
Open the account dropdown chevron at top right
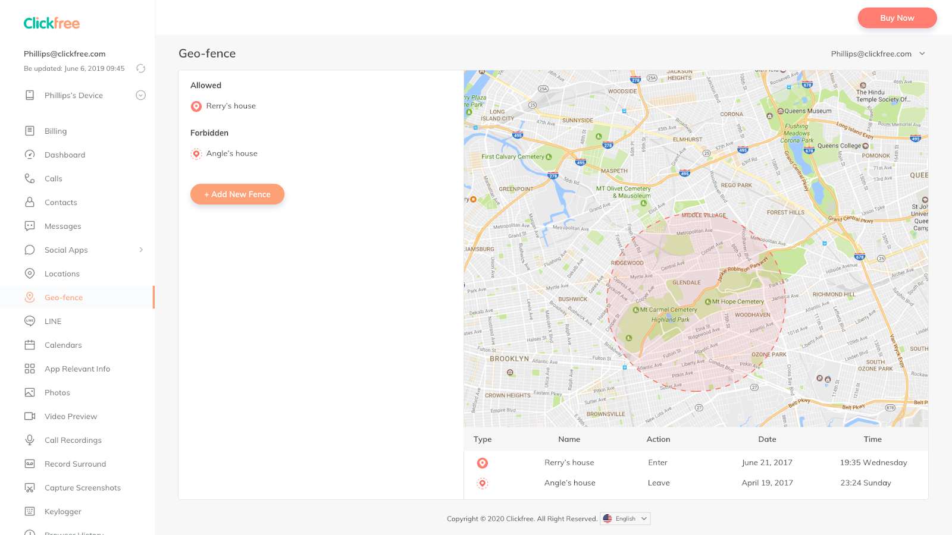coord(922,53)
